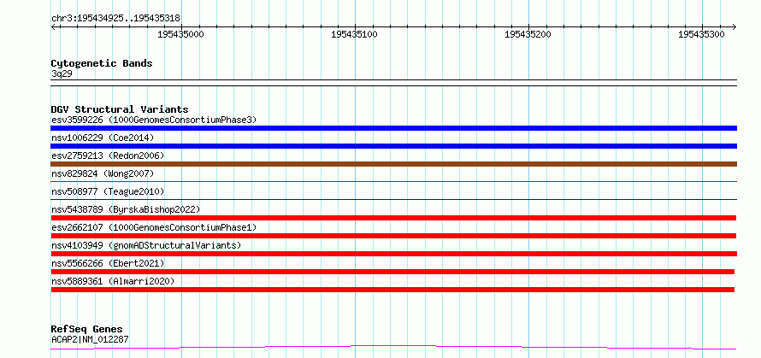Viewport: 761px width, 358px height.
Task: Select the magenta ACAP2 gene track line
Action: click(393, 347)
